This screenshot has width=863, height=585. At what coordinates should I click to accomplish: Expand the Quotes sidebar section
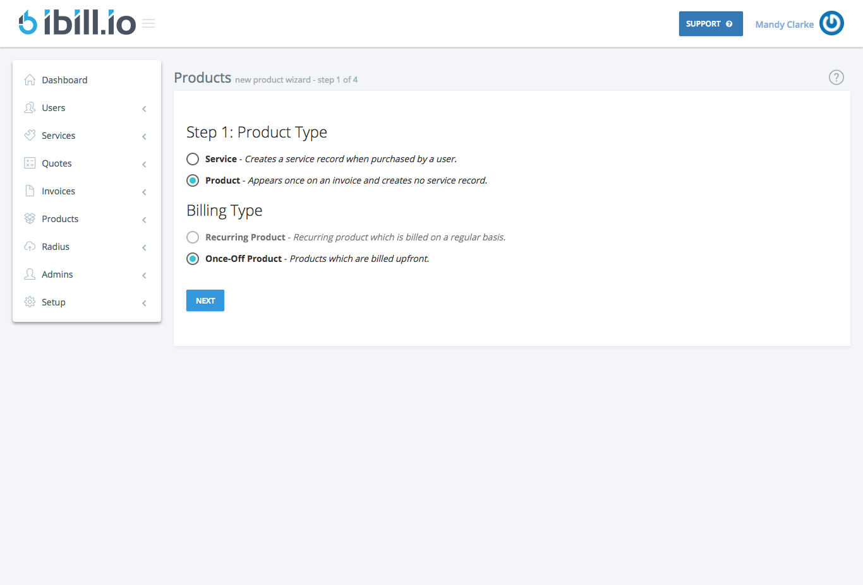(x=144, y=163)
